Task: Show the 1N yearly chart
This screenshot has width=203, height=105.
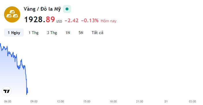Action: click(68, 33)
